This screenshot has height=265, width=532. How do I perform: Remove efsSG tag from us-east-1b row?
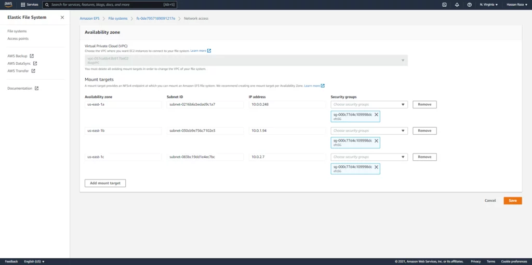(376, 141)
